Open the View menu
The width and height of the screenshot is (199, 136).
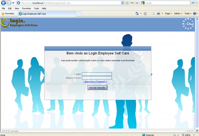17,9
